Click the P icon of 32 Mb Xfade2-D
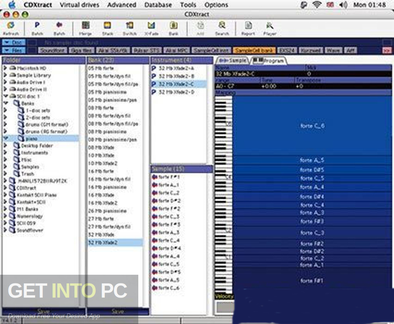394x324 pixels. point(154,92)
